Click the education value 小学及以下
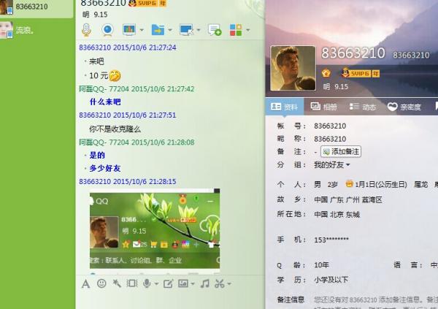438x309 pixels. click(x=331, y=280)
